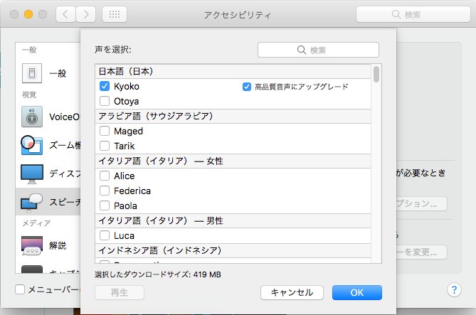Show all preferences grid button
The height and width of the screenshot is (315, 476).
tap(115, 14)
